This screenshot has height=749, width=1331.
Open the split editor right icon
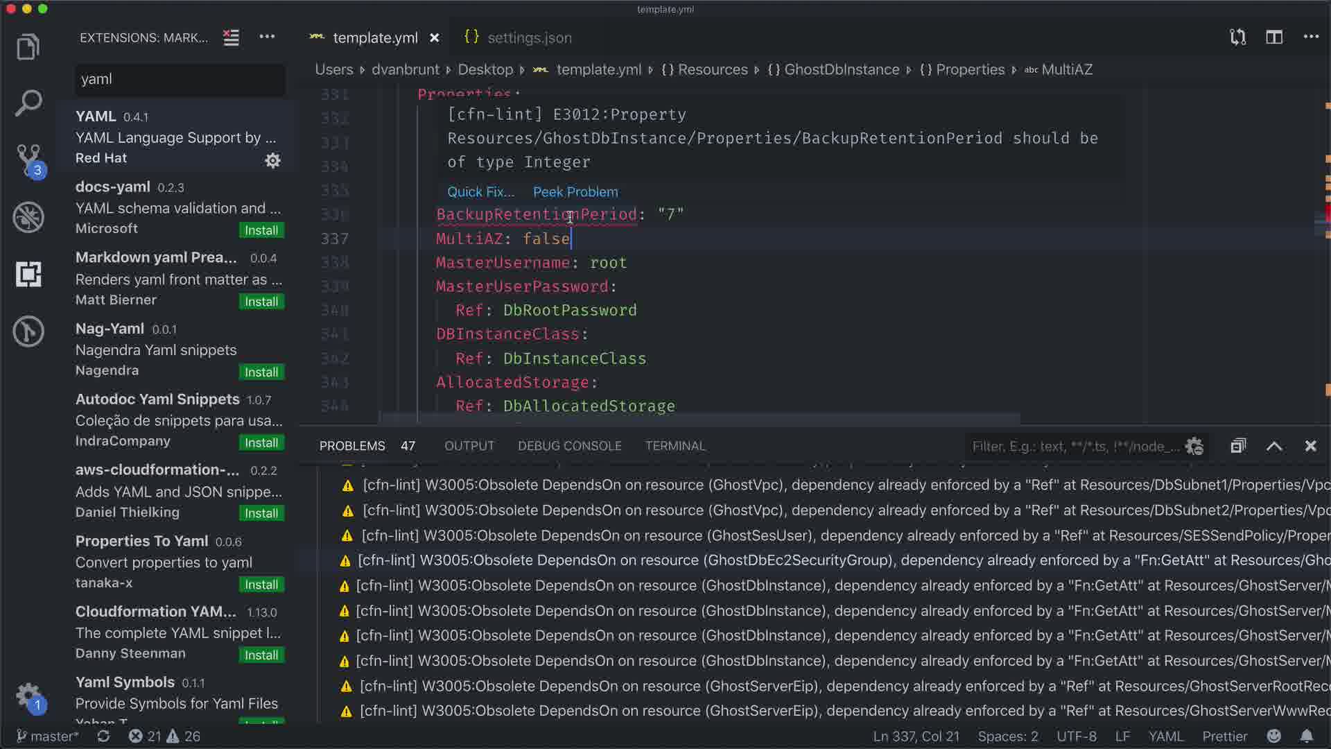point(1274,37)
